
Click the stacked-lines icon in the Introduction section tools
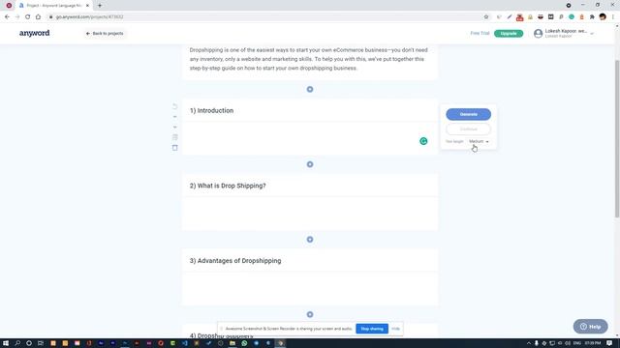coord(174,137)
